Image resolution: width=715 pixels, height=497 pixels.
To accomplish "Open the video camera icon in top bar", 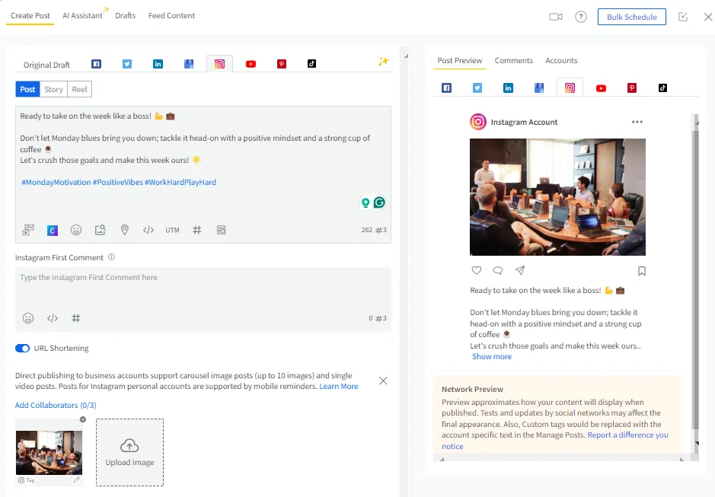I will (556, 17).
